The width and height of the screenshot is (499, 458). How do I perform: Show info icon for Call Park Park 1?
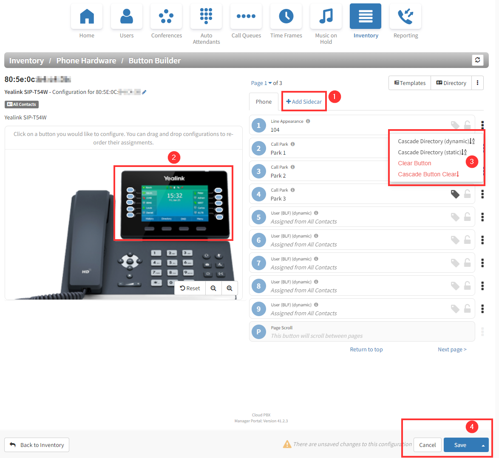pyautogui.click(x=293, y=144)
